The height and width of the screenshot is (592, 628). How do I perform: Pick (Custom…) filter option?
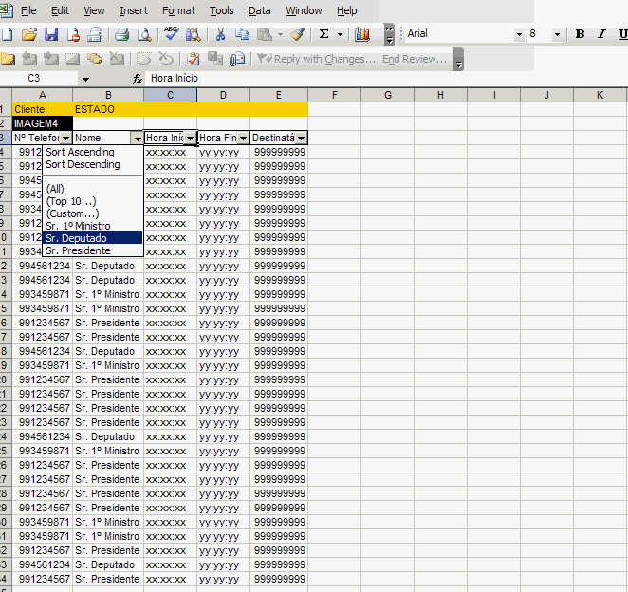click(x=71, y=213)
